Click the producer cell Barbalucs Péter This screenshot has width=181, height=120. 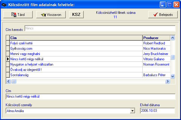pos(157,75)
